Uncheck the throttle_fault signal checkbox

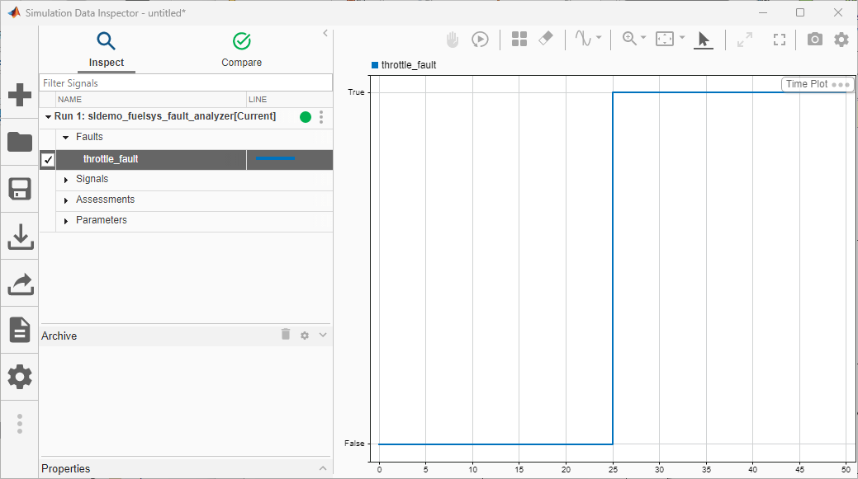[47, 159]
